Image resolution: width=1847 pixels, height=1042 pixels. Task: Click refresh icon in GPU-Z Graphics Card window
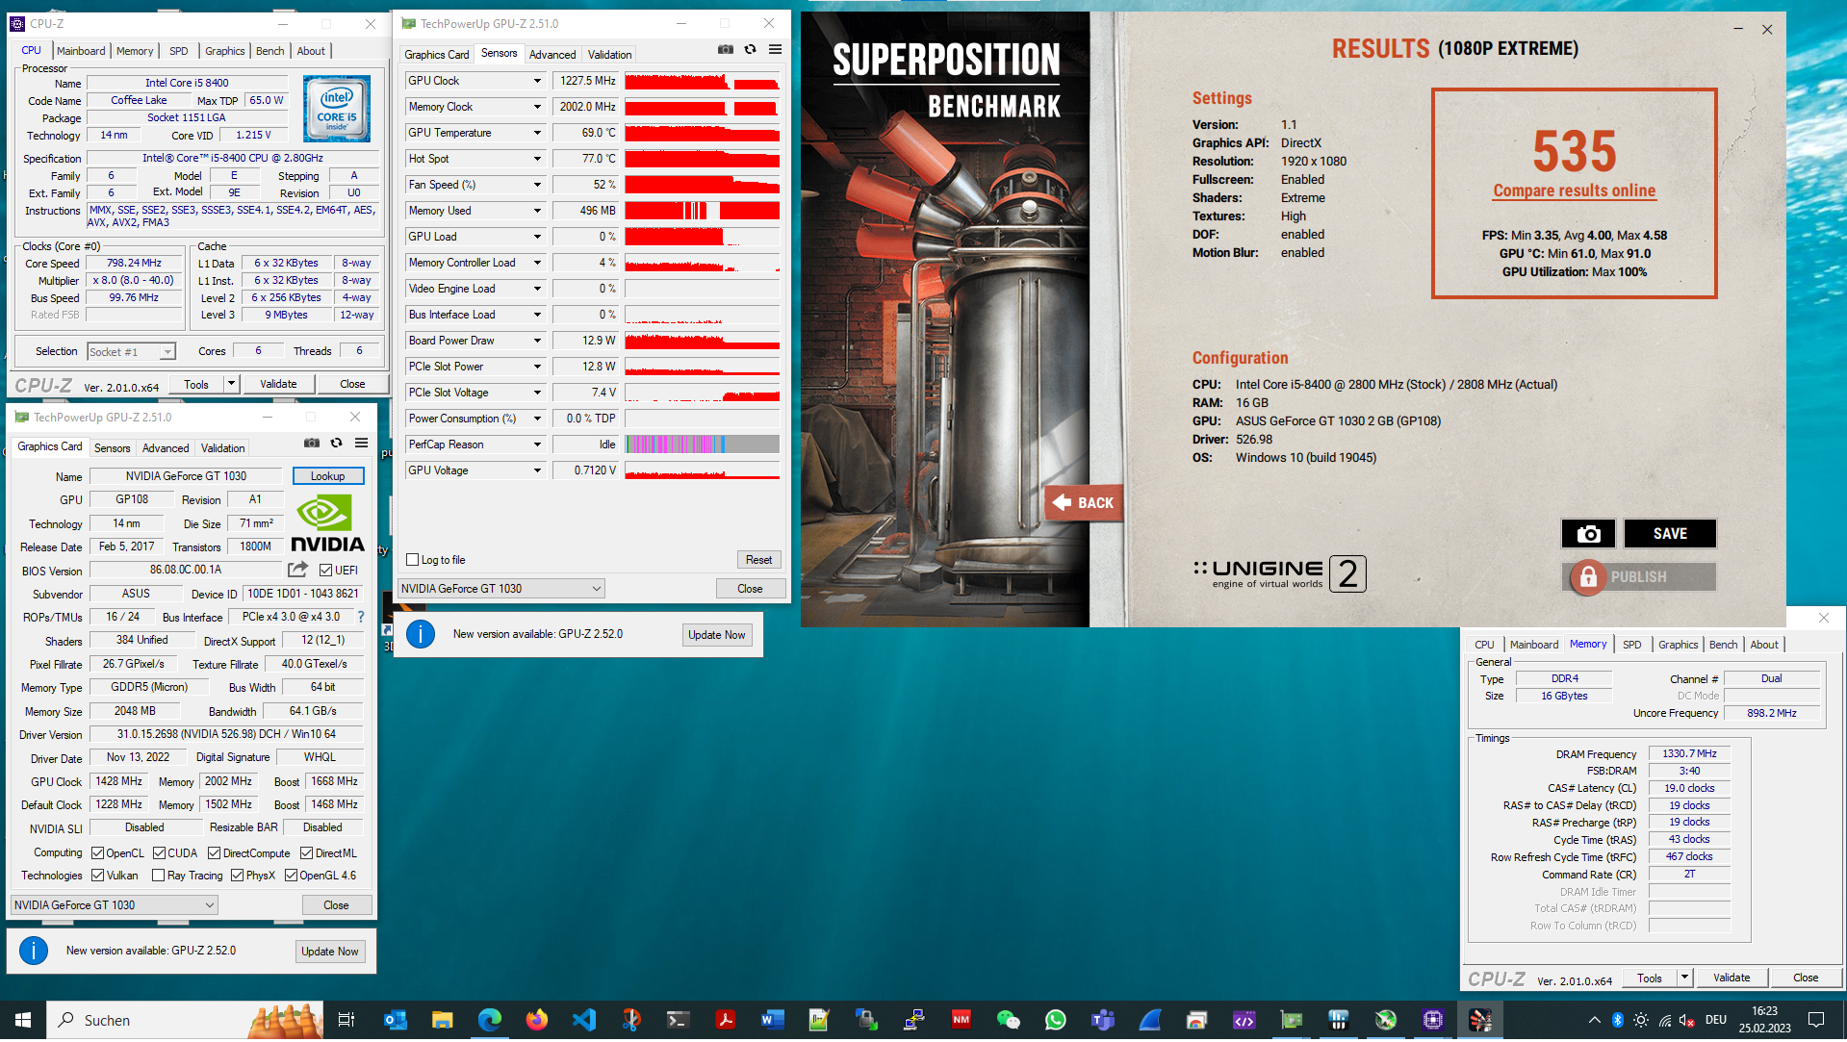pos(337,443)
